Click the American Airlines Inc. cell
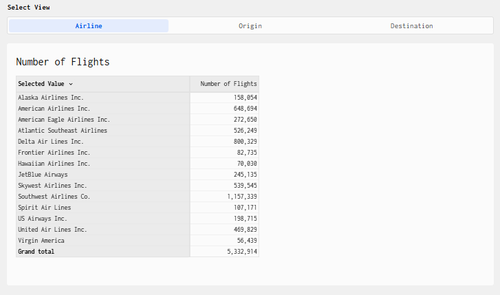The image size is (500, 295). [x=54, y=109]
